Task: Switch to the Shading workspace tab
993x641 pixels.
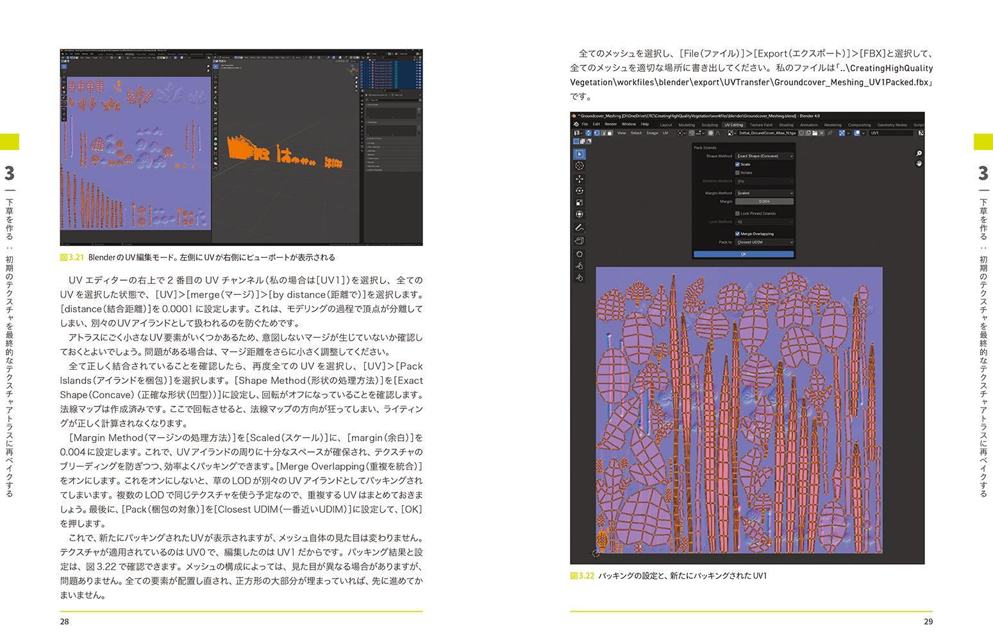Action: click(x=786, y=125)
